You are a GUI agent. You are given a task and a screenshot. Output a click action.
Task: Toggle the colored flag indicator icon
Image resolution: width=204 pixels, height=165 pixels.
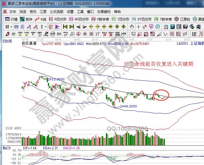pos(57,27)
